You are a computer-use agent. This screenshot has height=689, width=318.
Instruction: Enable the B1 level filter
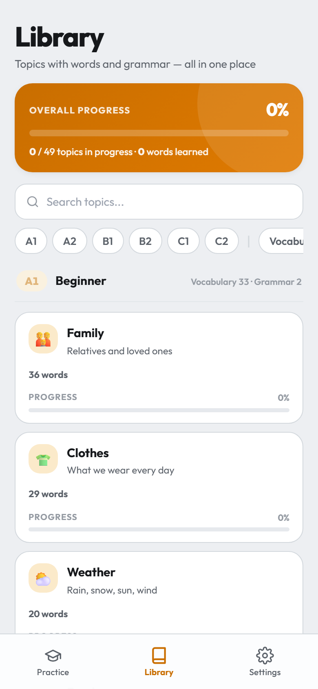tap(108, 241)
